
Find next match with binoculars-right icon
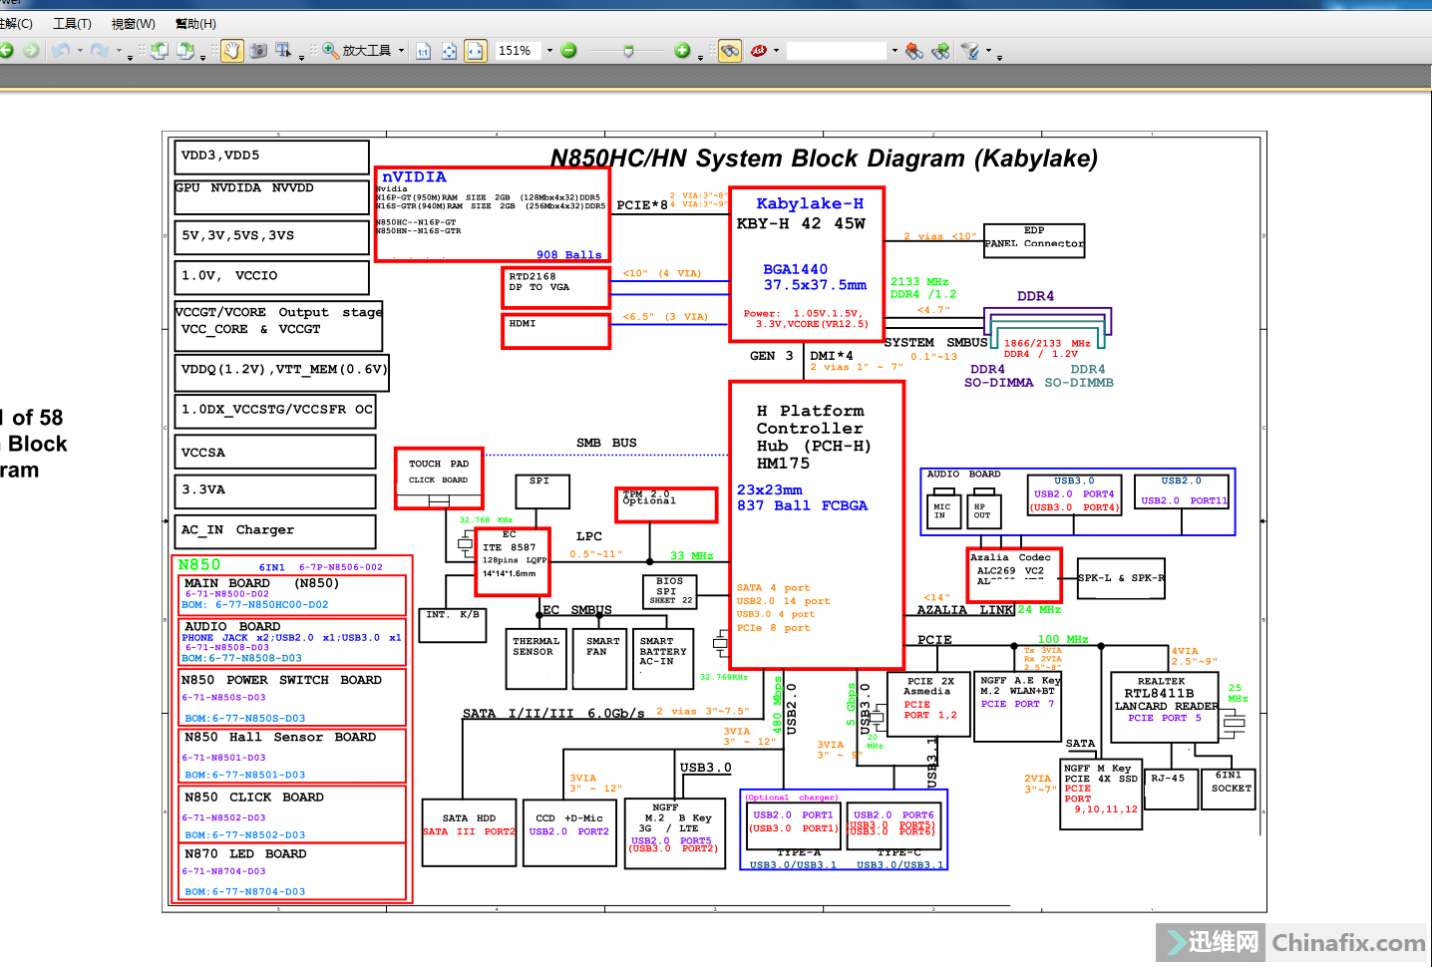point(940,50)
